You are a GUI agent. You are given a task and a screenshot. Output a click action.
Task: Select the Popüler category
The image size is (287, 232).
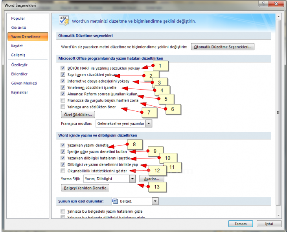click(18, 18)
